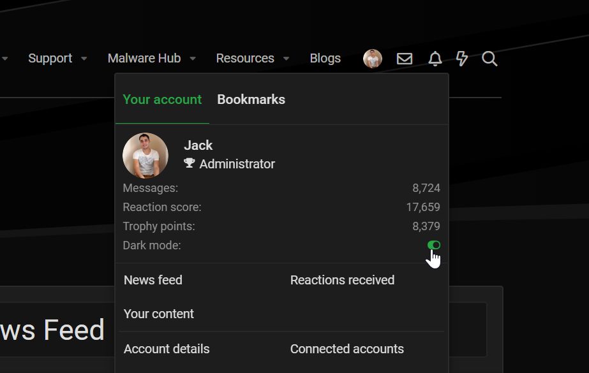Open the Your content link

pos(159,314)
